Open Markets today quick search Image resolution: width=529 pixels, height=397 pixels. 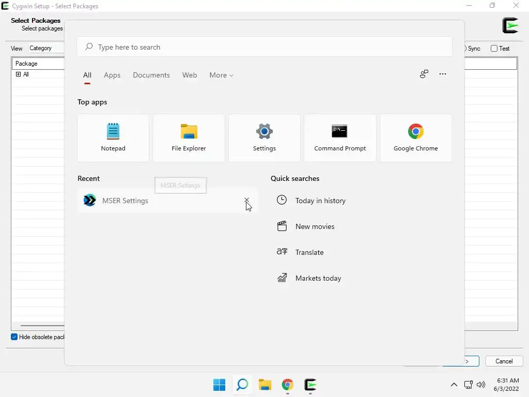318,278
